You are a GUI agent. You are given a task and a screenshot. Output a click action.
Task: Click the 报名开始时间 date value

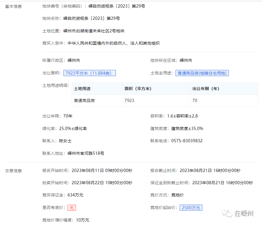(102, 170)
